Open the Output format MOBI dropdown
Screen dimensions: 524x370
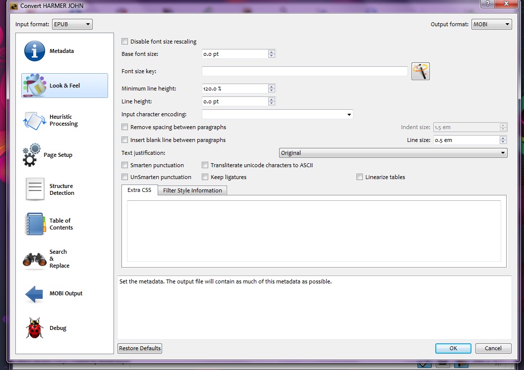(x=492, y=24)
